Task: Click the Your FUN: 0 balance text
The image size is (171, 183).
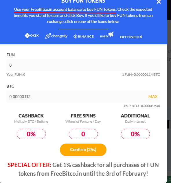Action: click(x=16, y=75)
